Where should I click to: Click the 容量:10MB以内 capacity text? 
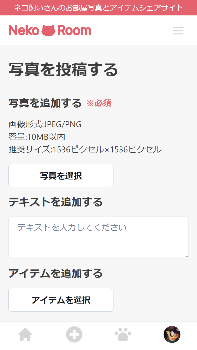tap(37, 136)
